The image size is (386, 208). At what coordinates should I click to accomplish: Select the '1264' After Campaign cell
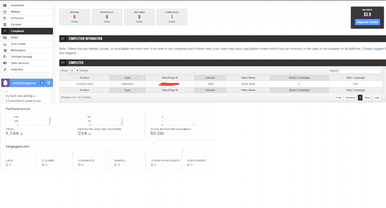coord(355,84)
